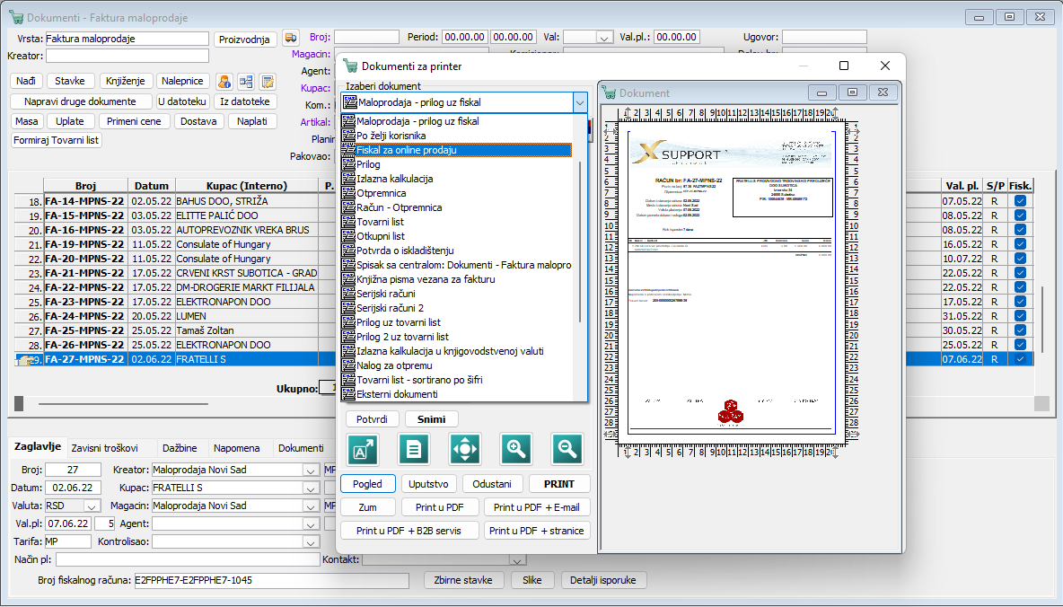Image resolution: width=1063 pixels, height=607 pixels.
Task: Click the teal document page icon
Action: (x=414, y=449)
